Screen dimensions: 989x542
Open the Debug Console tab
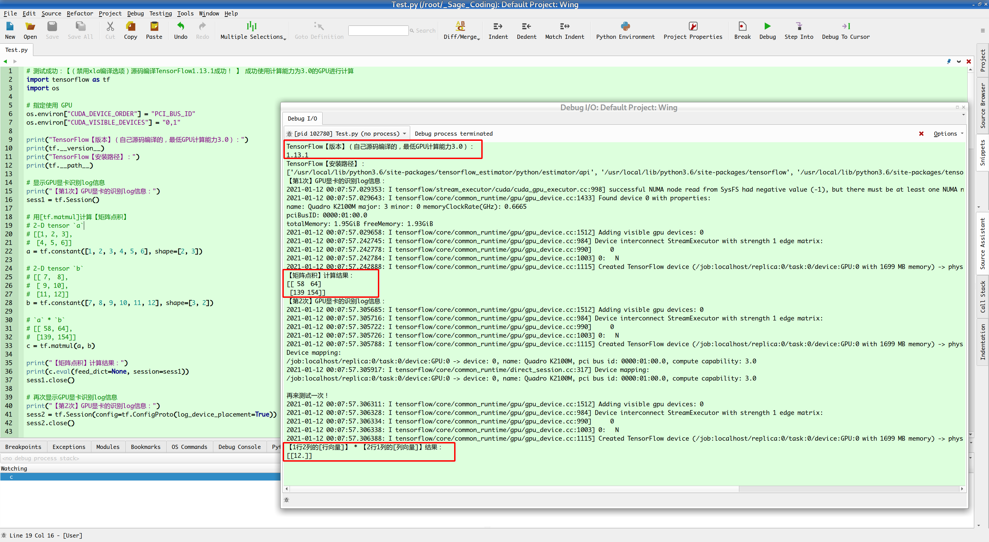[x=239, y=447]
